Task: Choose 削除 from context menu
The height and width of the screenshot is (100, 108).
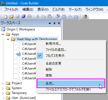Action: point(71,70)
